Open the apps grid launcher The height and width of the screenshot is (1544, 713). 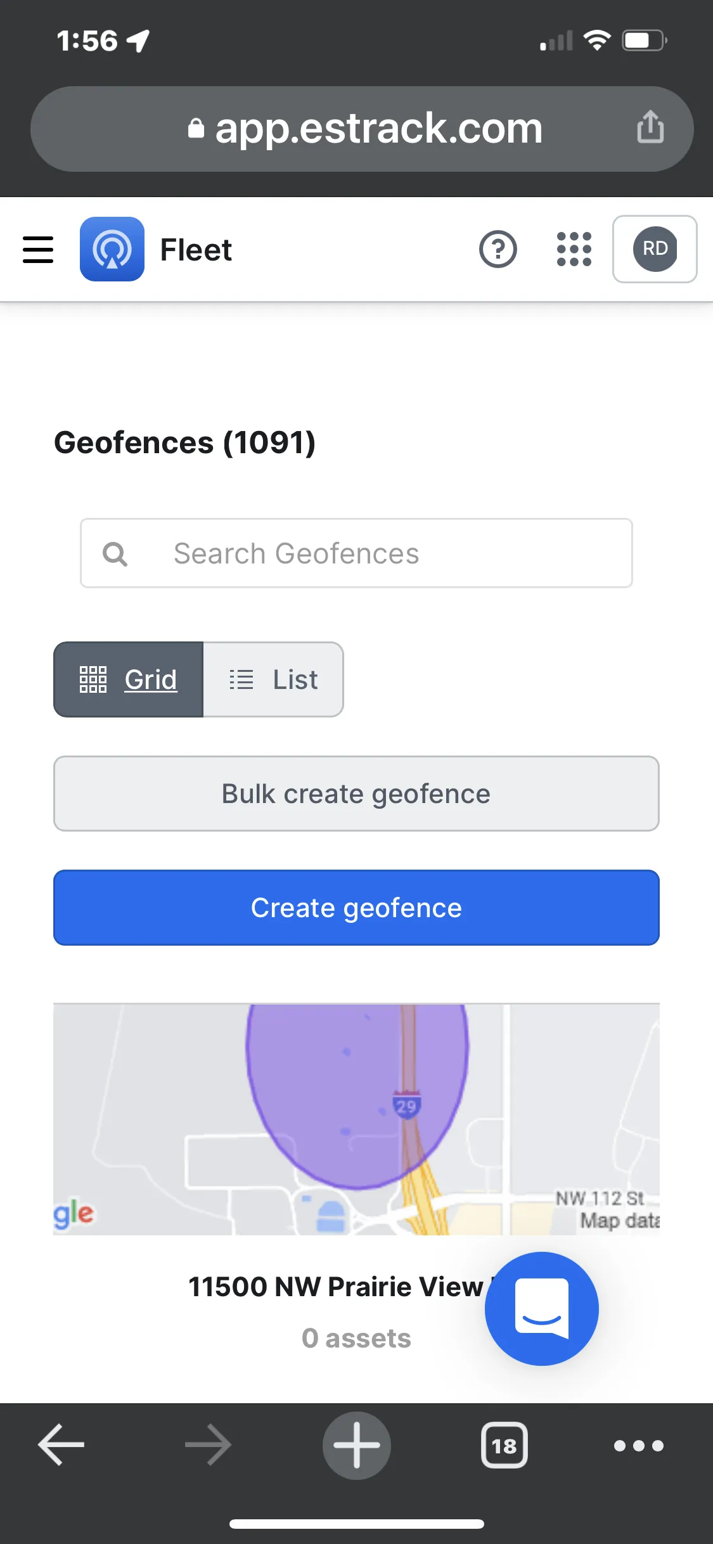coord(572,250)
